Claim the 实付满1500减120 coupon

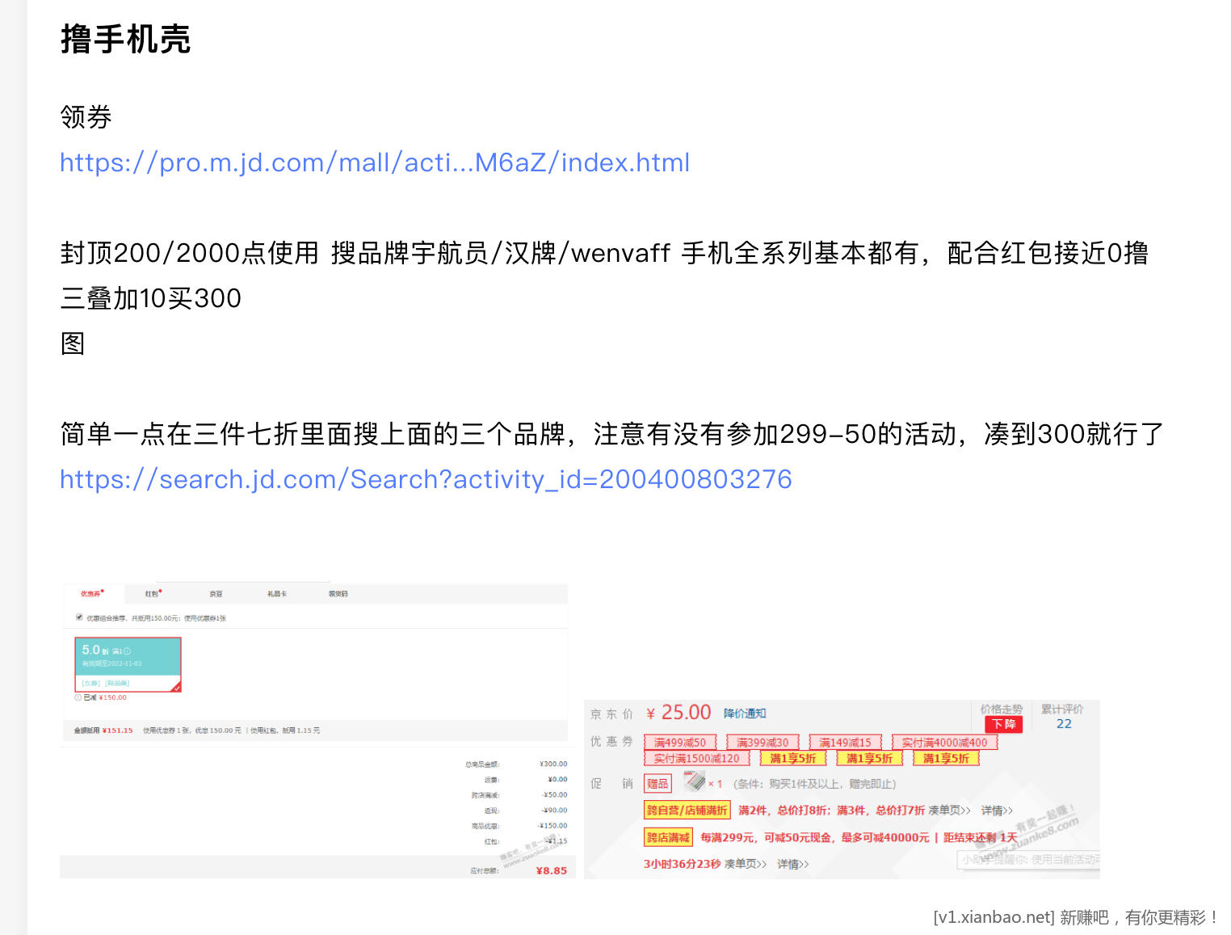[x=696, y=758]
